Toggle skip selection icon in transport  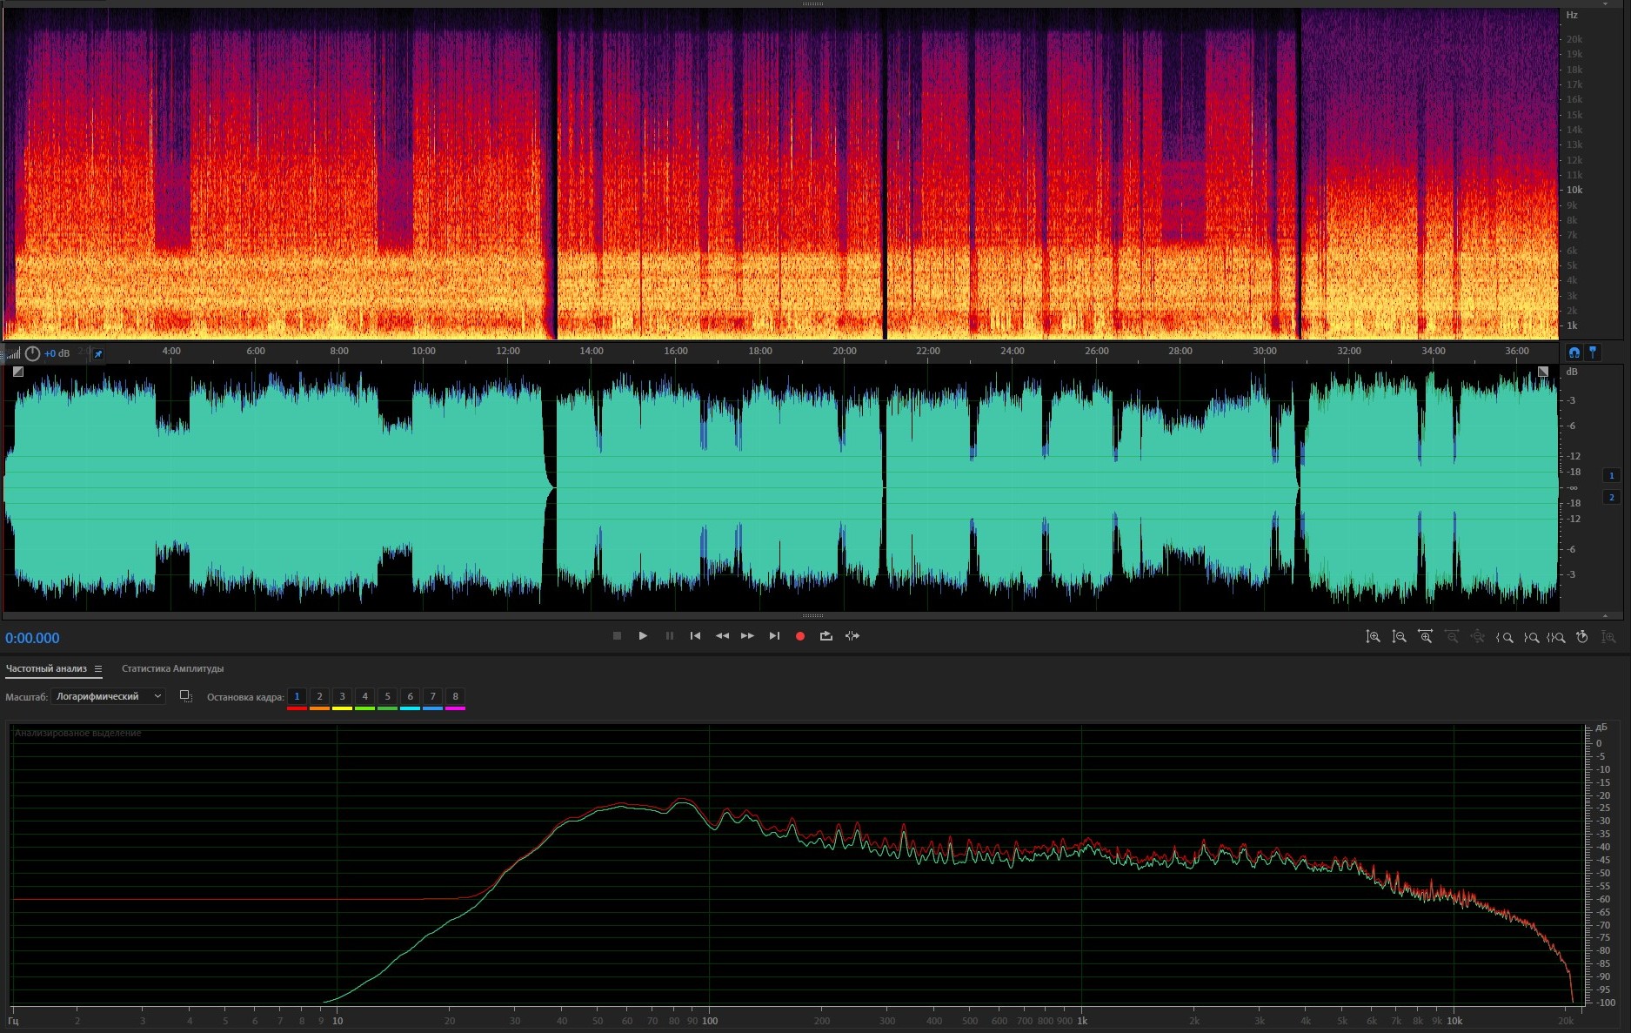852,636
